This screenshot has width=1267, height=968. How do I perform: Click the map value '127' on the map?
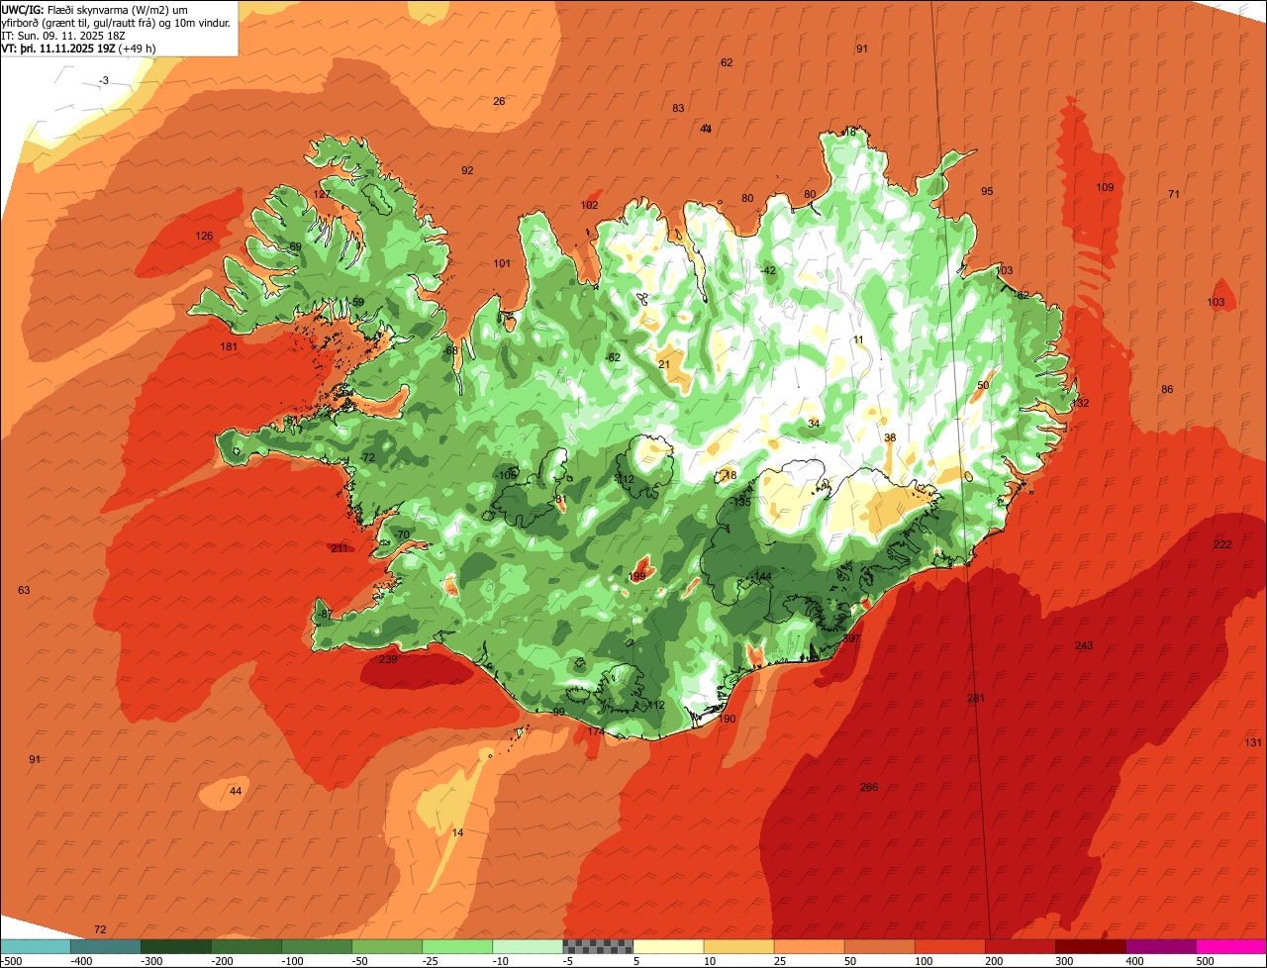tap(323, 195)
